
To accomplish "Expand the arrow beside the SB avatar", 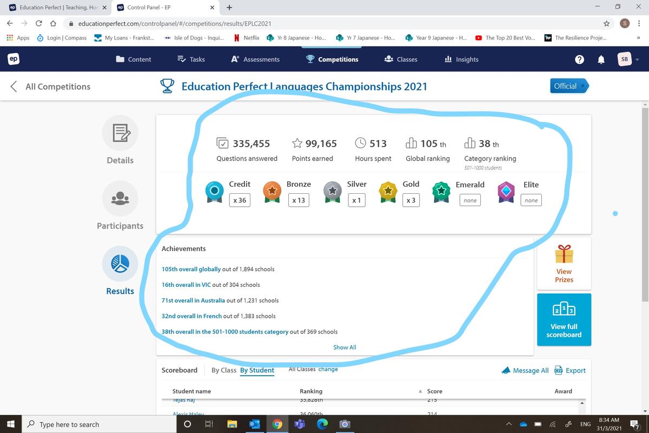I will tap(637, 60).
